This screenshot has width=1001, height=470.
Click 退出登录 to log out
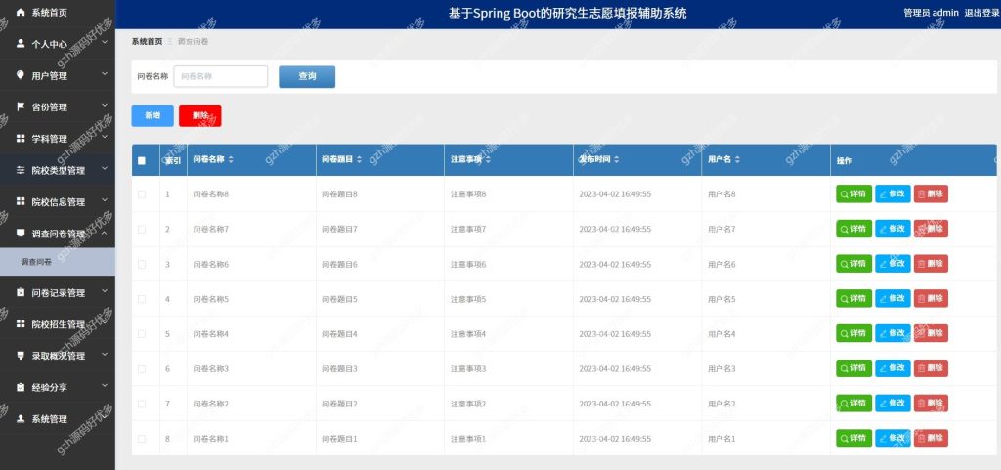(981, 13)
